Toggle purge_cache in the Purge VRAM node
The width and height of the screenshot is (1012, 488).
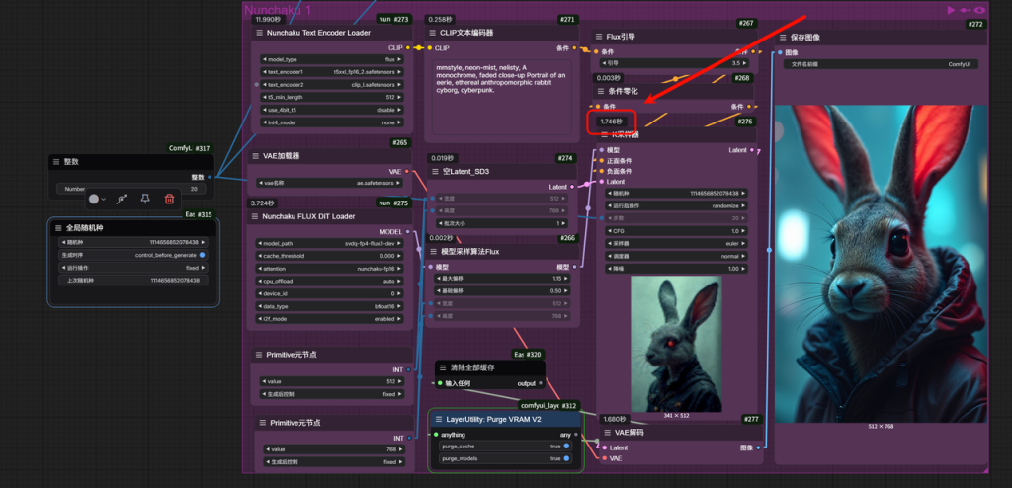pyautogui.click(x=565, y=446)
